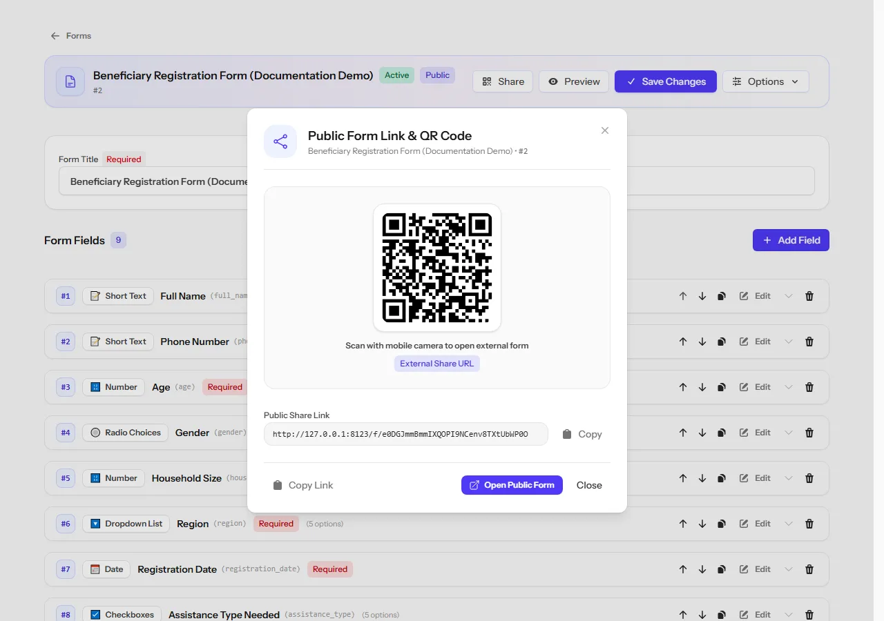The height and width of the screenshot is (621, 884).
Task: Move the Gender field up
Action: pos(683,433)
